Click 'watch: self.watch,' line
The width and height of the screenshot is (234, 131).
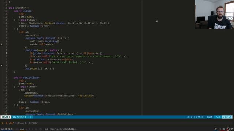tap(42, 44)
